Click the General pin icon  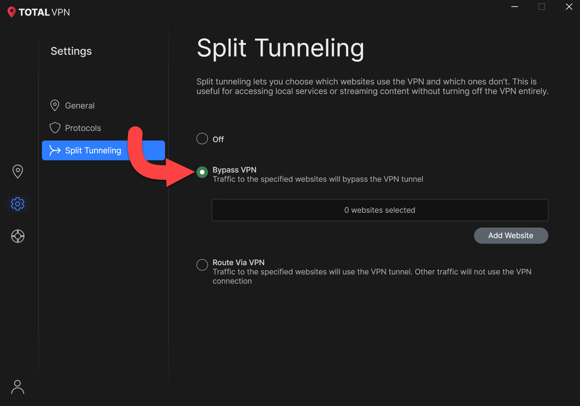click(x=55, y=106)
